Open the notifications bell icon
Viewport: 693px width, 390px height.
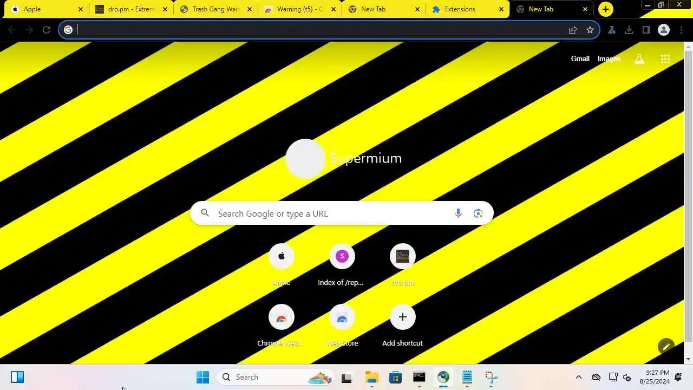[678, 377]
